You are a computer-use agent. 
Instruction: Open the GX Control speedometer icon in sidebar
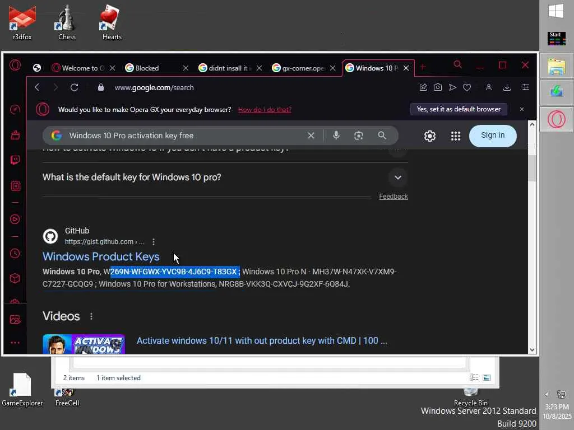pyautogui.click(x=15, y=109)
